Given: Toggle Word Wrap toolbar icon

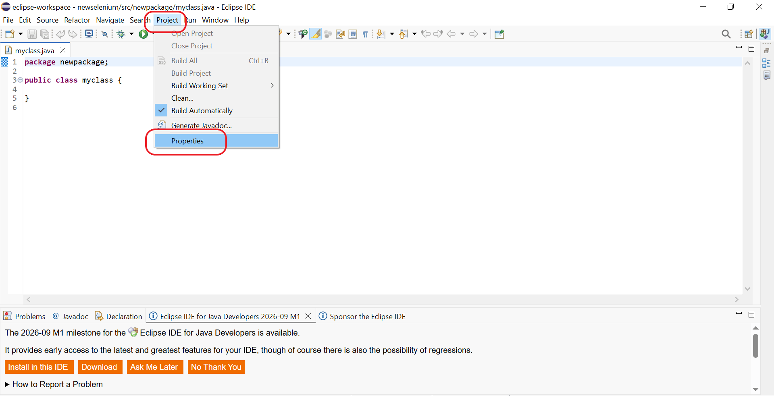Looking at the screenshot, I should point(341,34).
